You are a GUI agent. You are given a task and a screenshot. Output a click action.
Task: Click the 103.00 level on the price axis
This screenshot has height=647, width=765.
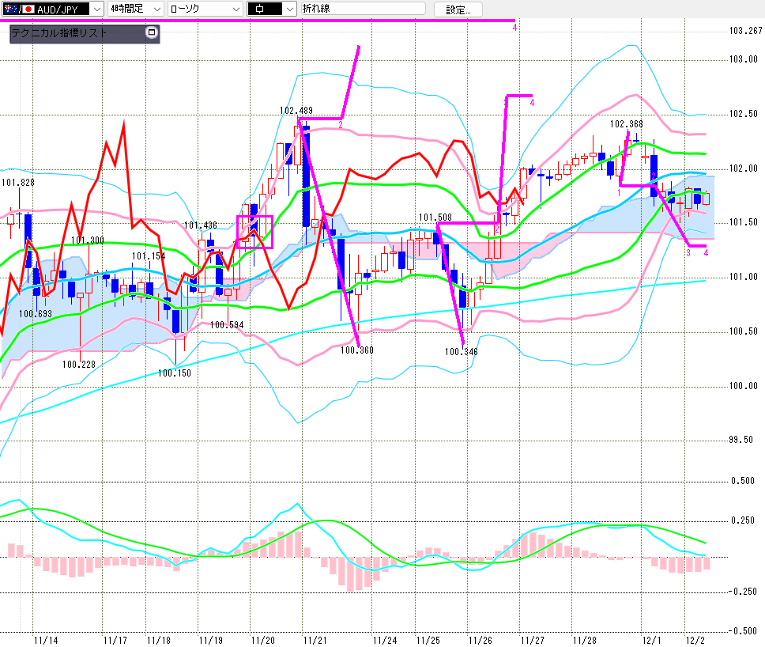coord(742,60)
